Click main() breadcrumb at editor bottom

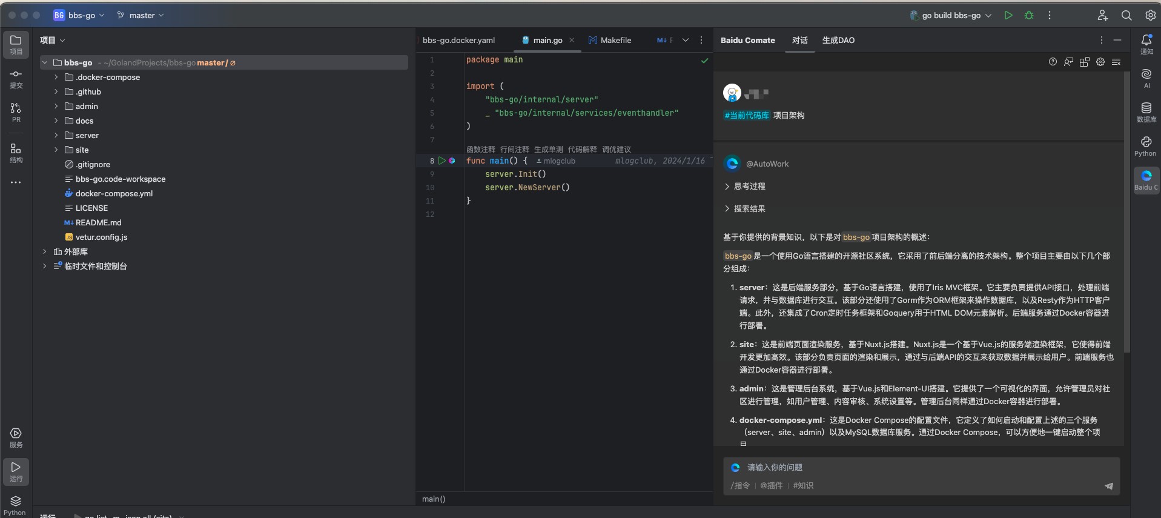(434, 499)
